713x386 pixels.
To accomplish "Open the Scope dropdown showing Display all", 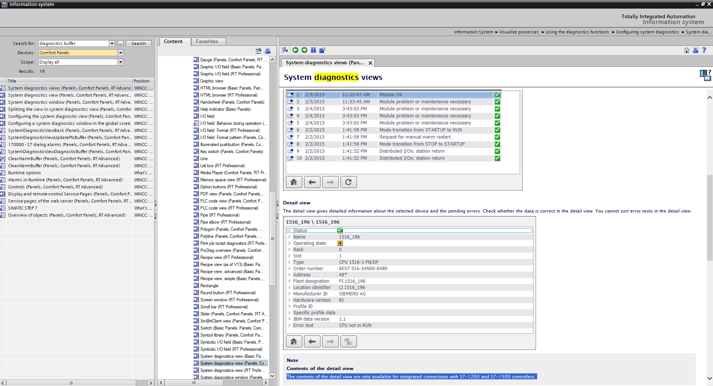I will click(x=120, y=62).
